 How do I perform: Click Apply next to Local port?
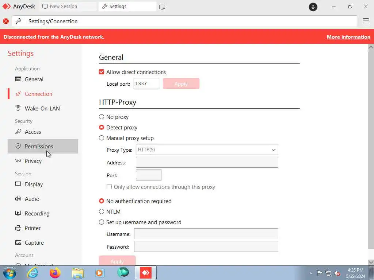(x=181, y=83)
